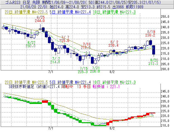Image resolution: width=174 pixels, height=132 pixels.
Task: Click the red 陽転中 status text
Action: 67,86
